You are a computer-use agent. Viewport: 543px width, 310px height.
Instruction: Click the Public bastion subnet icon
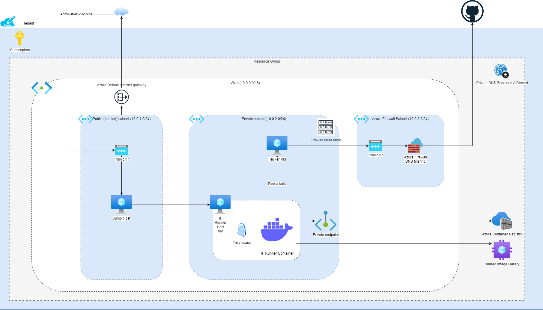click(85, 119)
